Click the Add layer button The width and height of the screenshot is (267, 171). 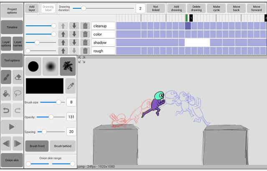[x=32, y=8]
